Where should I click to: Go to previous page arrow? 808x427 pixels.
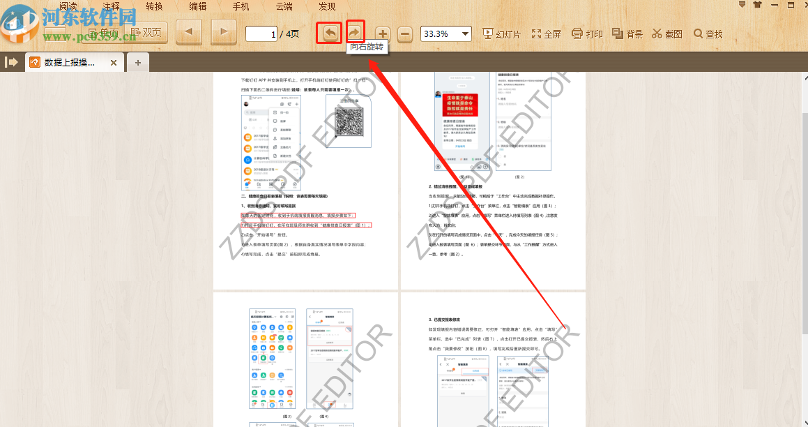[189, 32]
